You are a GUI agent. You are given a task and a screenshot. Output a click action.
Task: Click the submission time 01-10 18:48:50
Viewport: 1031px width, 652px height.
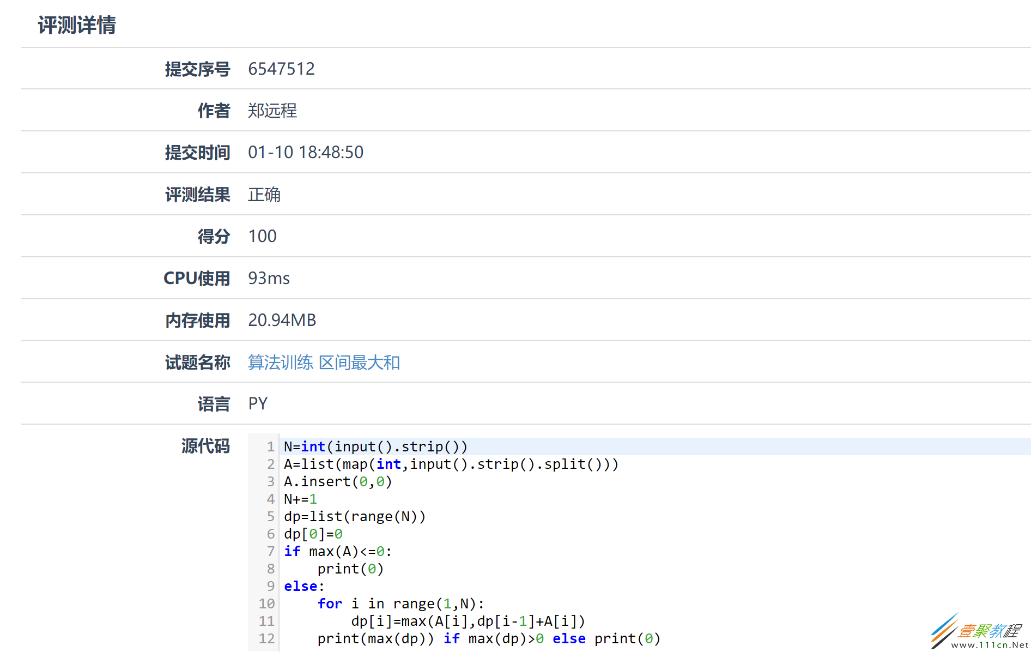[305, 153]
